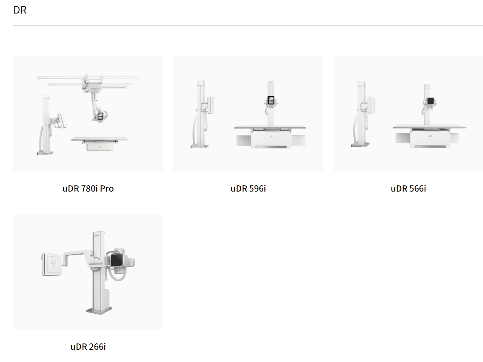This screenshot has height=362, width=483.
Task: Click the wall stand in uDR 596i image
Action: pyautogui.click(x=202, y=114)
